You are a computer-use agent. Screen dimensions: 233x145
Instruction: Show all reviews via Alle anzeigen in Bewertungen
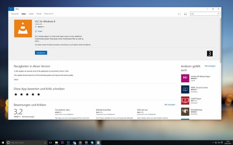pos(170,105)
